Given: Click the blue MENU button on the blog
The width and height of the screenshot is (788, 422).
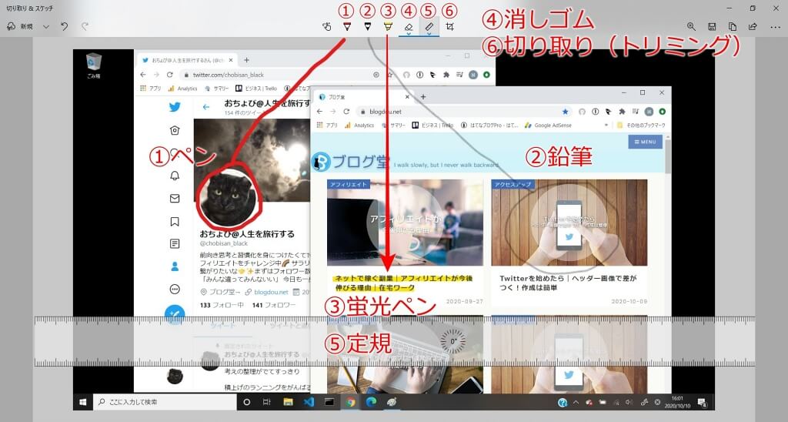Looking at the screenshot, I should [x=646, y=142].
